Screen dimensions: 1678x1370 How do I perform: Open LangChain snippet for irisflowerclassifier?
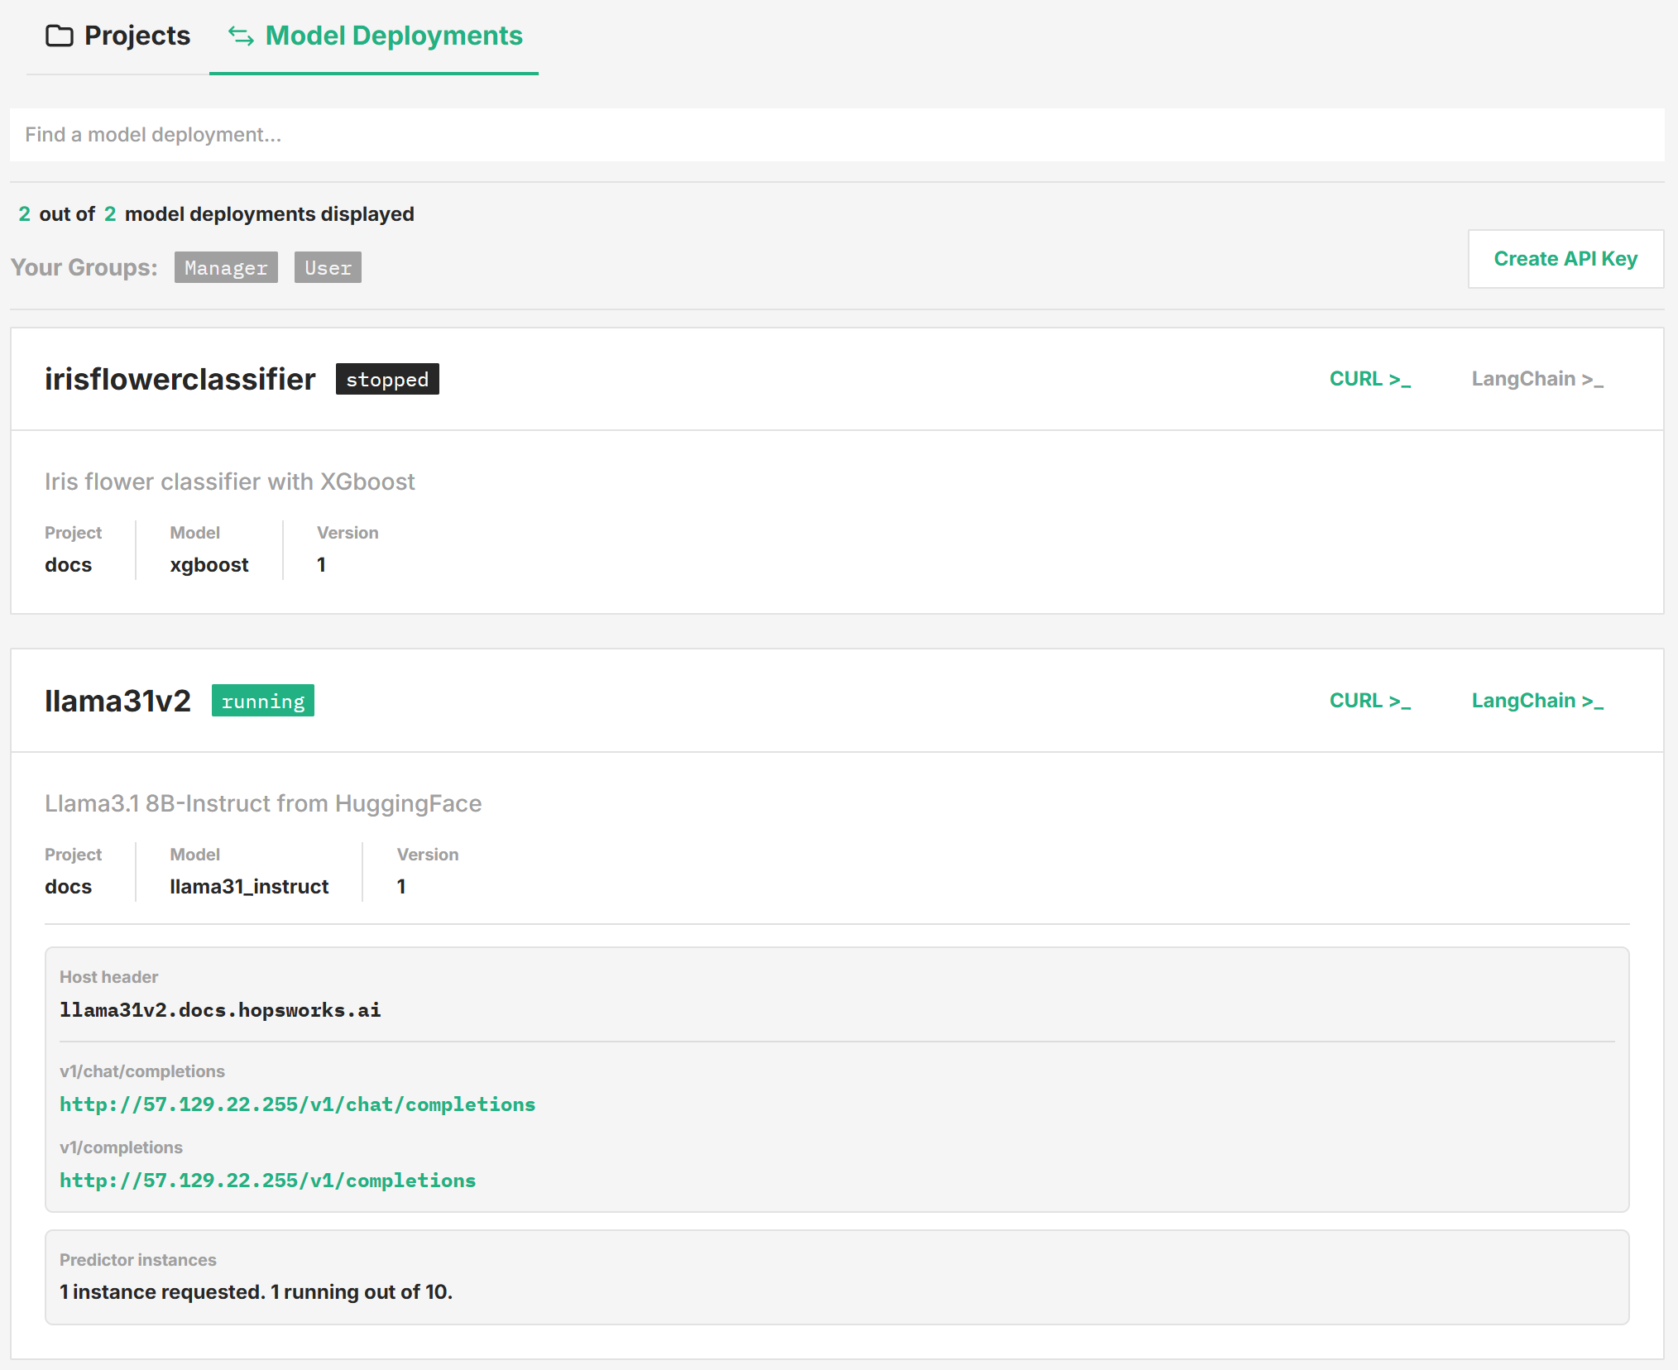(1537, 379)
